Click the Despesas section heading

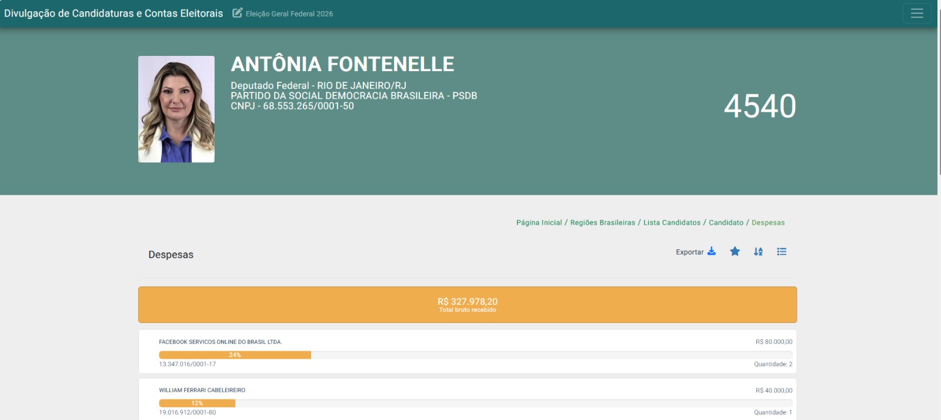click(171, 255)
